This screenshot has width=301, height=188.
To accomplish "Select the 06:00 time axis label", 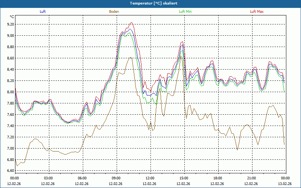I will (82, 178).
